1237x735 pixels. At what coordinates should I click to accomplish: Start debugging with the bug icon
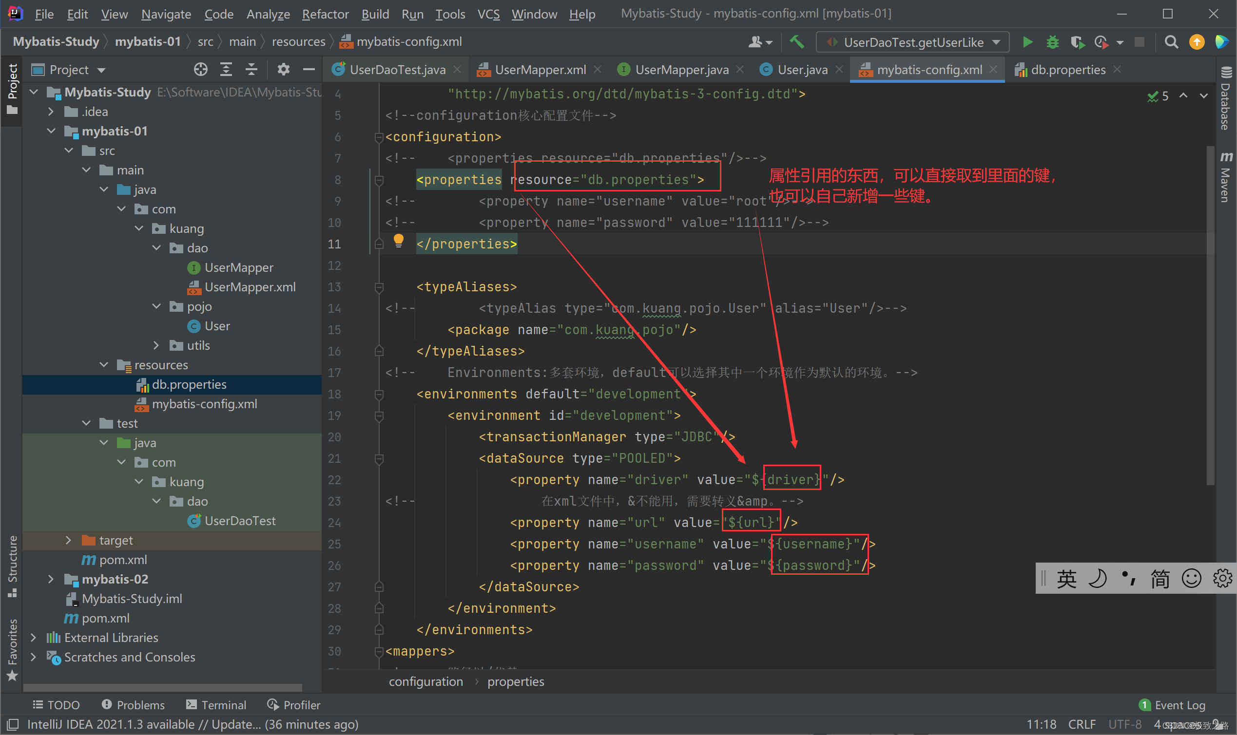[x=1052, y=42]
